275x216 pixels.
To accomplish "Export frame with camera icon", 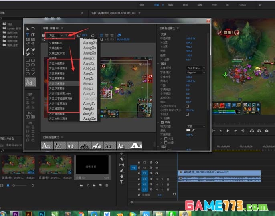I will tap(267, 131).
